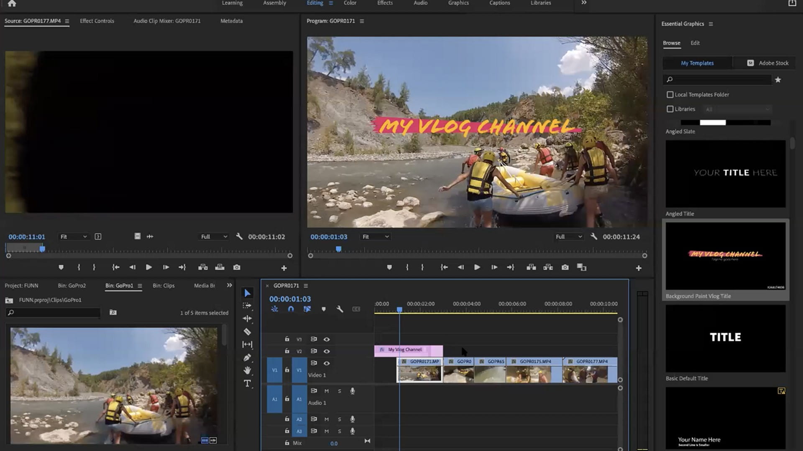This screenshot has width=803, height=451.
Task: Open the Program monitor settings wrench
Action: pyautogui.click(x=594, y=236)
